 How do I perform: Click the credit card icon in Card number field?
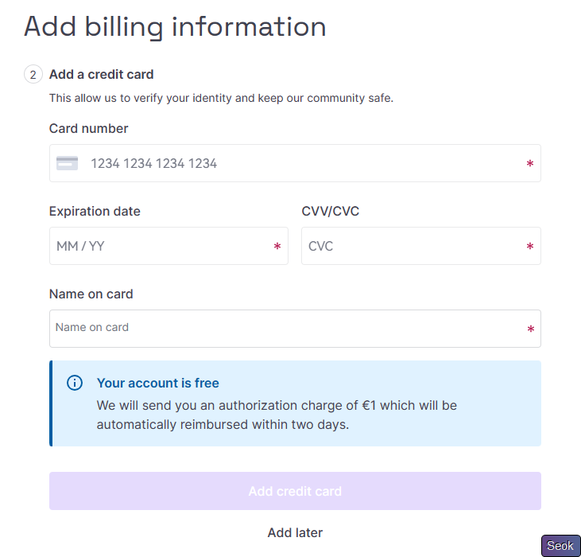tap(67, 163)
